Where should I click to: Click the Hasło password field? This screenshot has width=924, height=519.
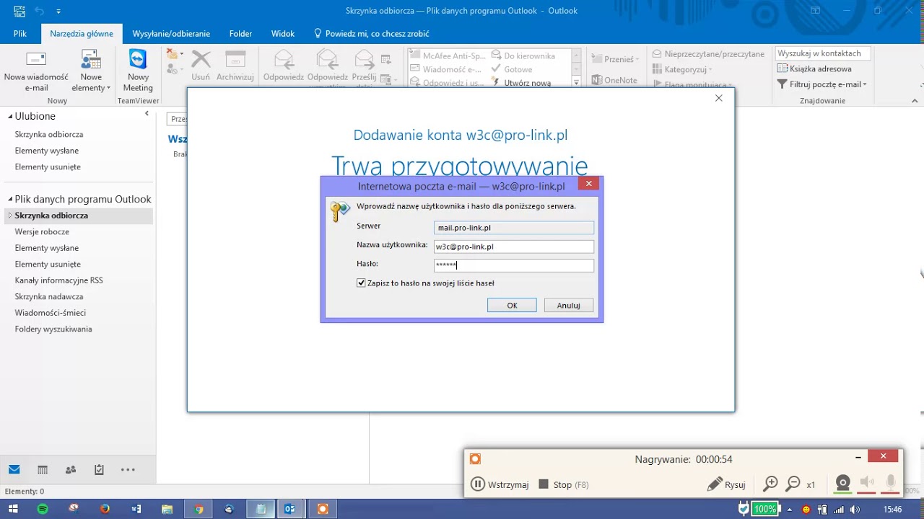point(514,265)
